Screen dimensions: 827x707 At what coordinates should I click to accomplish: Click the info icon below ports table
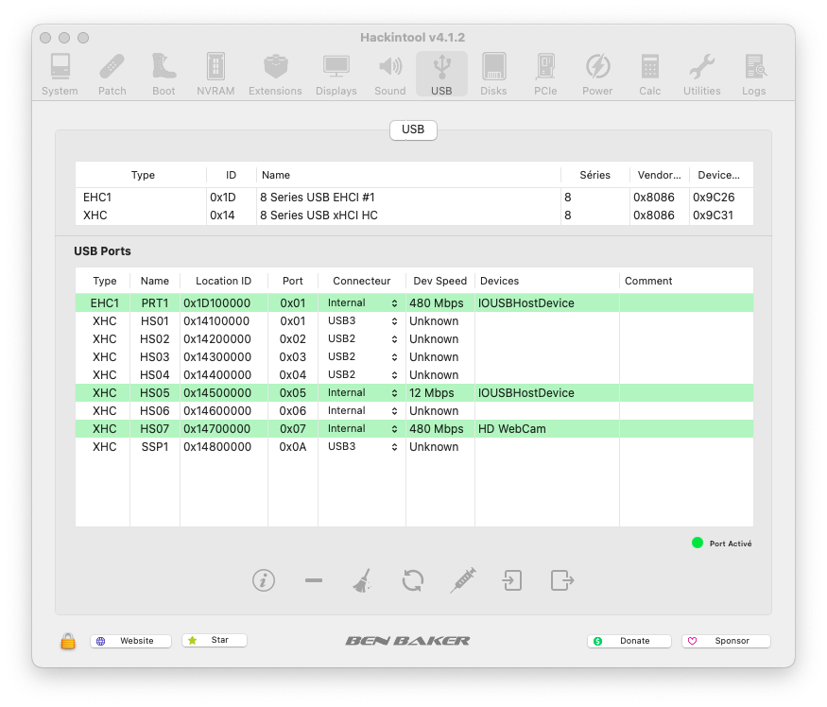[x=263, y=580]
